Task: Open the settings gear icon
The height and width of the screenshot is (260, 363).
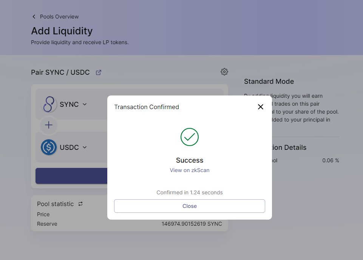Action: point(224,72)
